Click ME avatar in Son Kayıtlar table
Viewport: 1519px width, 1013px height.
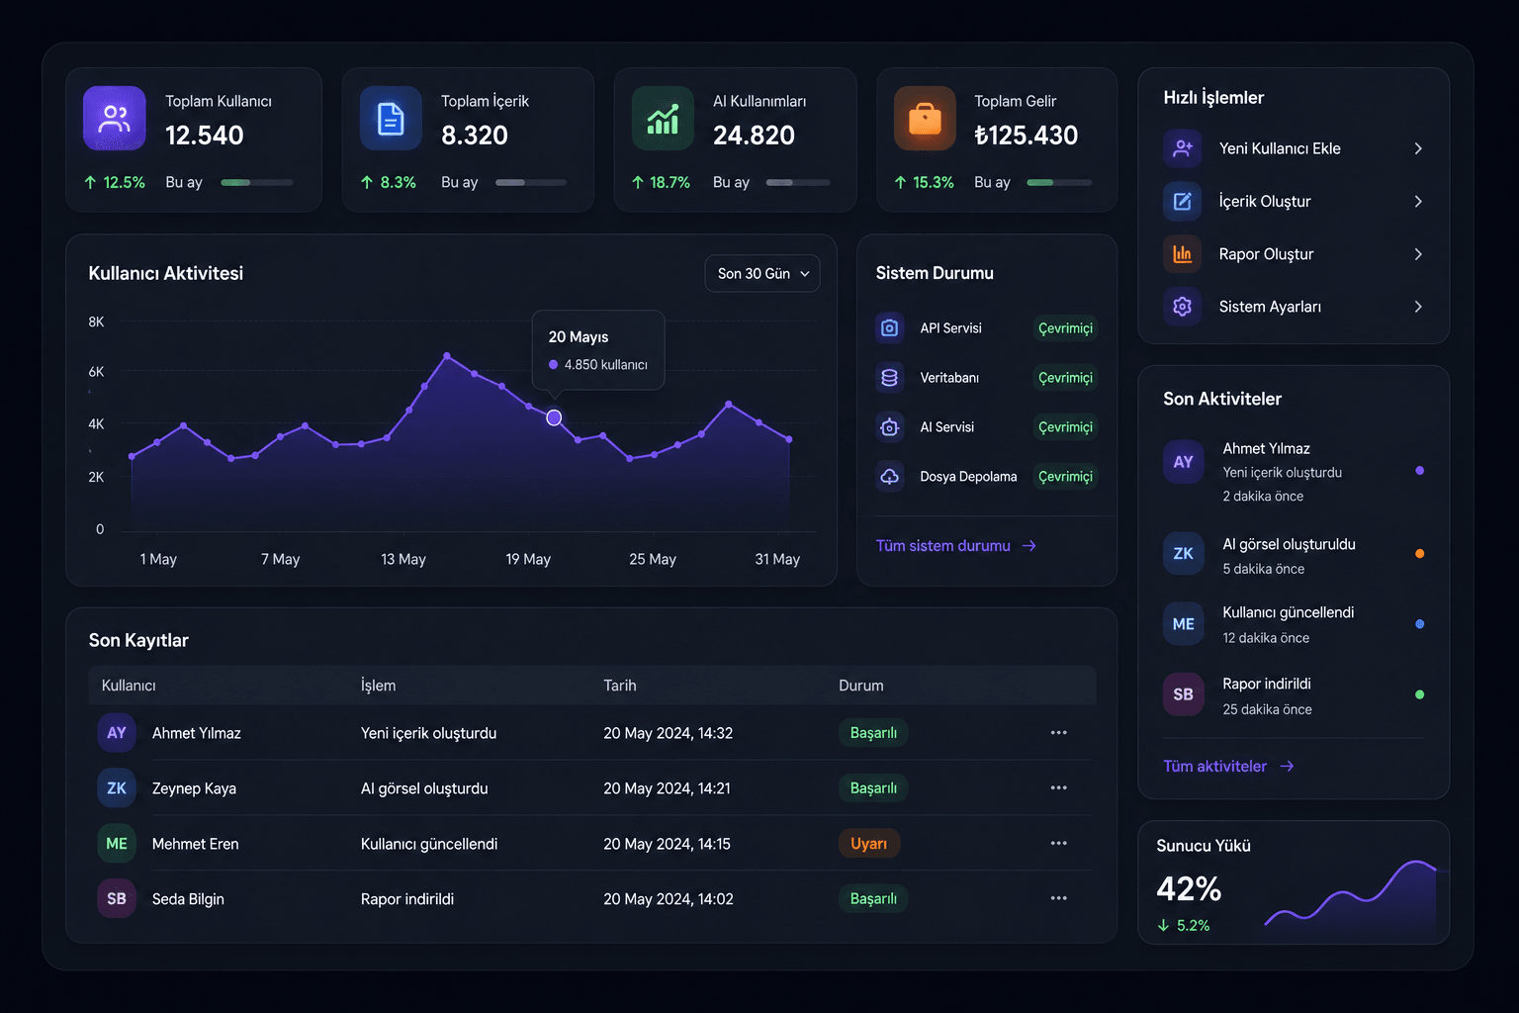(x=117, y=844)
